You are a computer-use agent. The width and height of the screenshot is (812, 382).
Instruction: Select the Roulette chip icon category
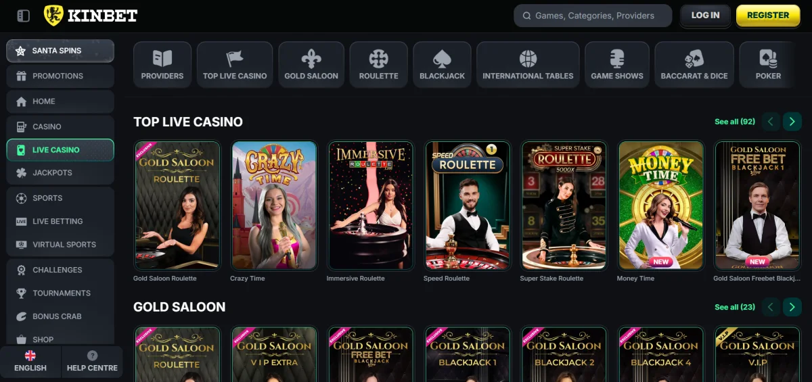(x=379, y=58)
